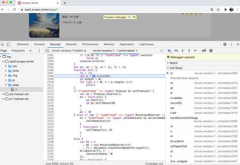
Task: Open the Application panel
Action: pos(127,44)
